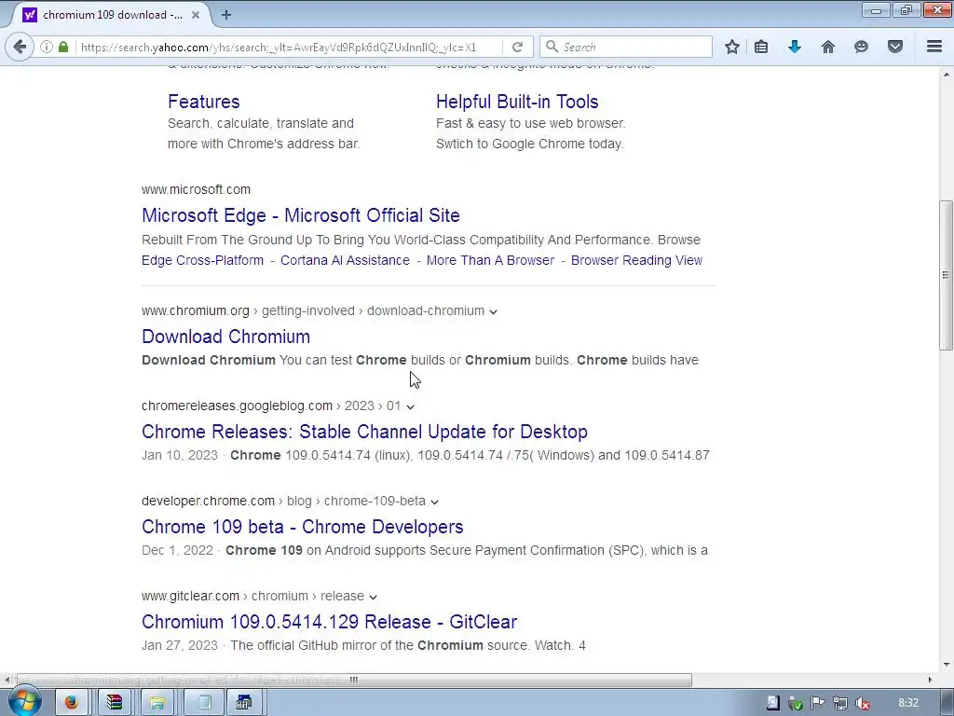Open the site information icon

coord(47,47)
